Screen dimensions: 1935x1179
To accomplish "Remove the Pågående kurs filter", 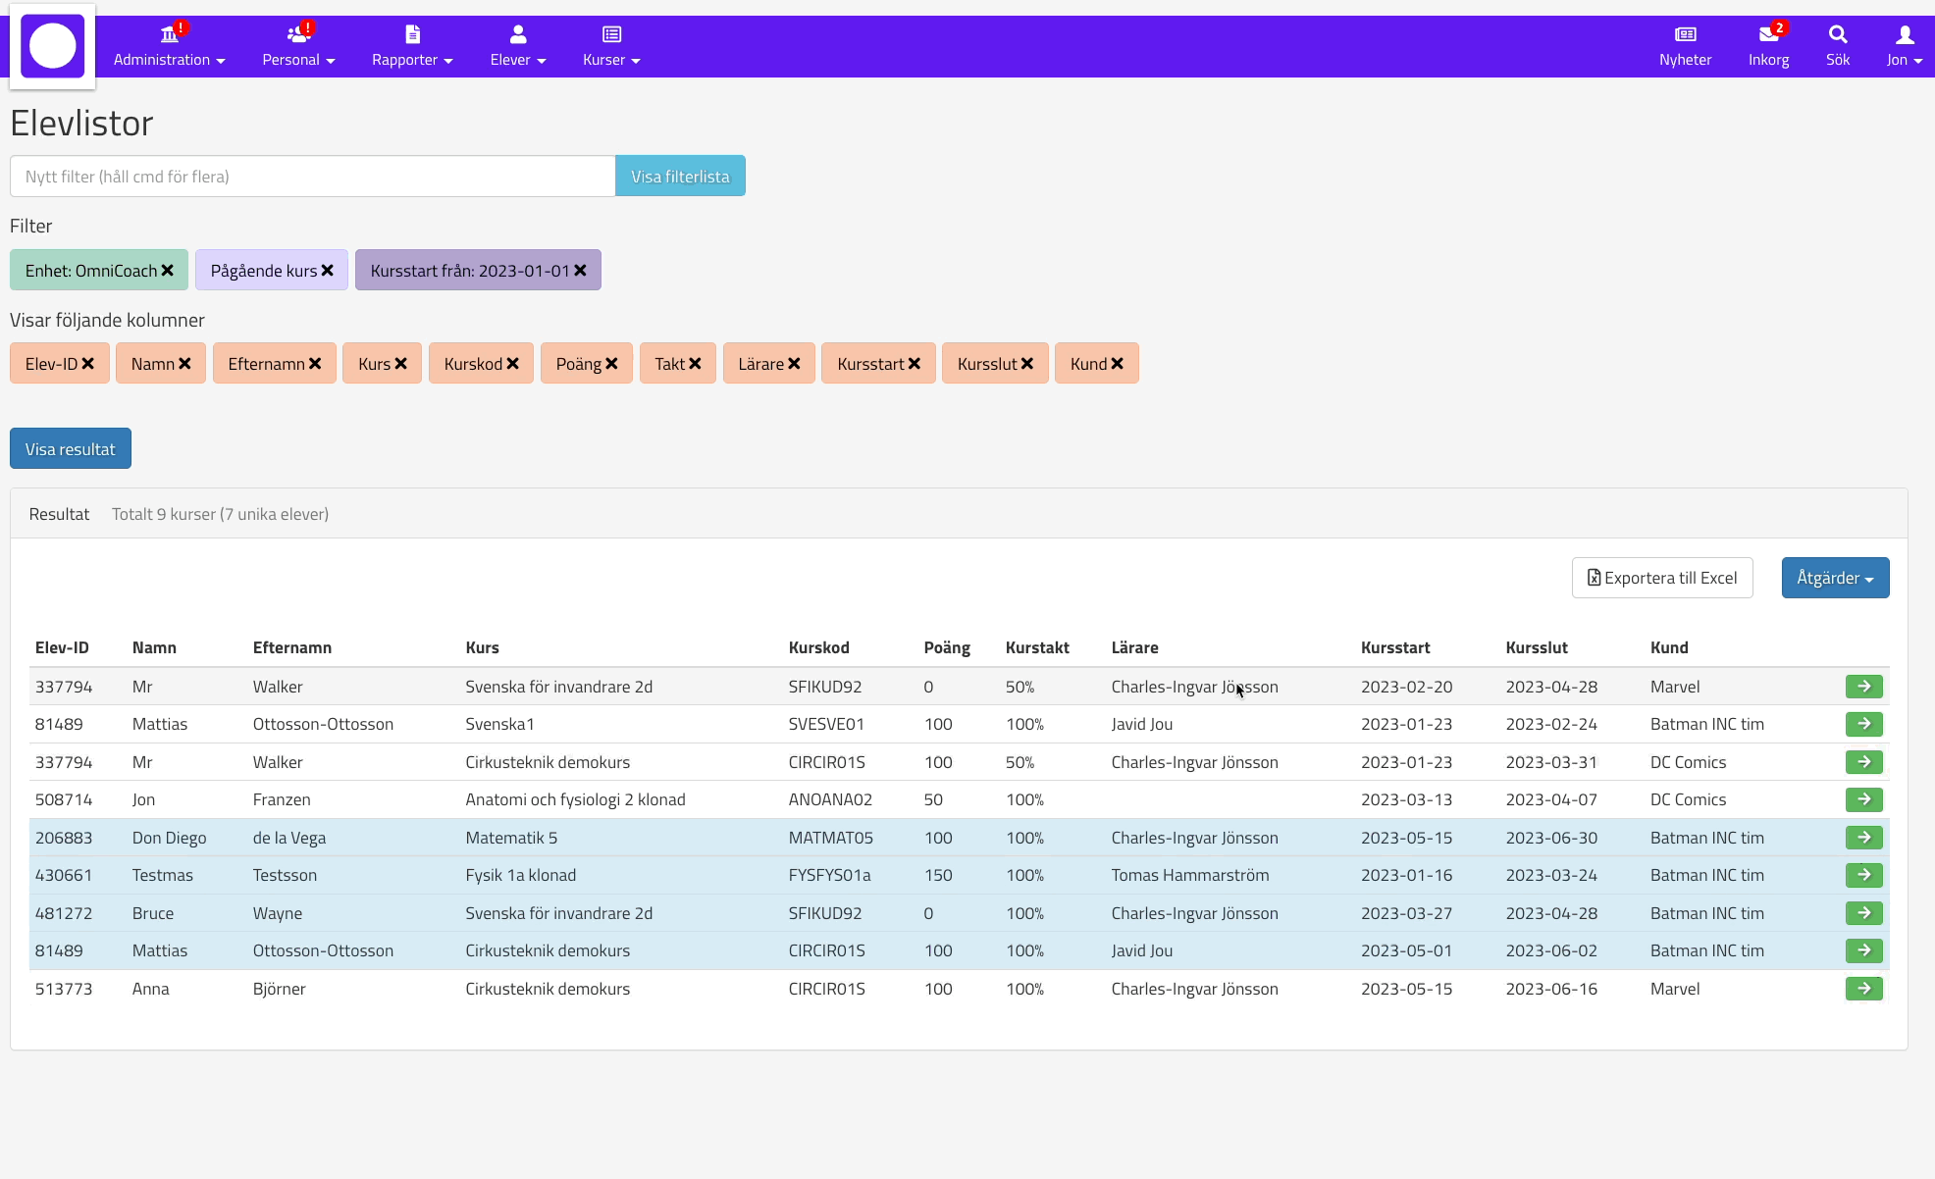I will pos(328,271).
